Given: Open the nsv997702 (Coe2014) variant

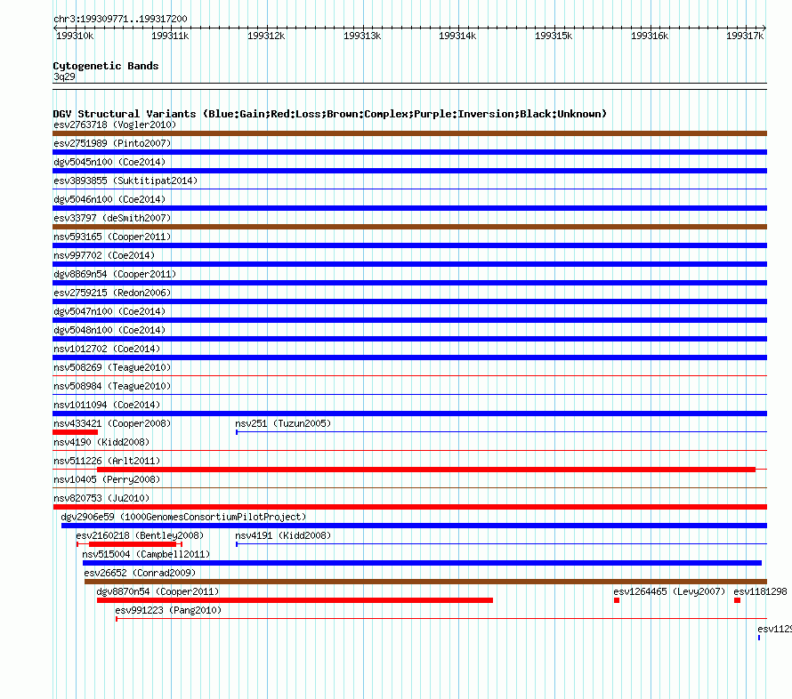Looking at the screenshot, I should point(104,255).
